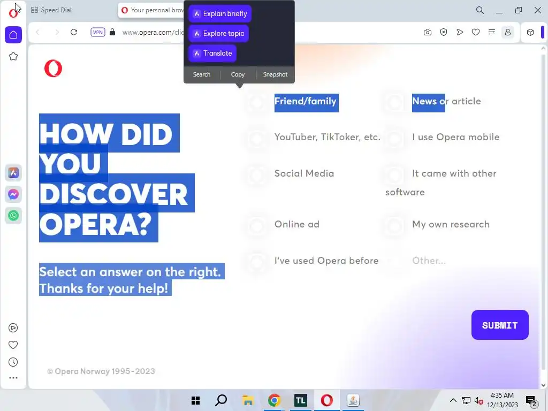This screenshot has height=411, width=548.
Task: Choose Explain briefly in Aria popup
Action: [220, 13]
